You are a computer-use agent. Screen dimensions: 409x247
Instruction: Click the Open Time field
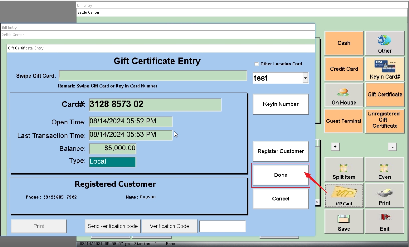pyautogui.click(x=131, y=122)
